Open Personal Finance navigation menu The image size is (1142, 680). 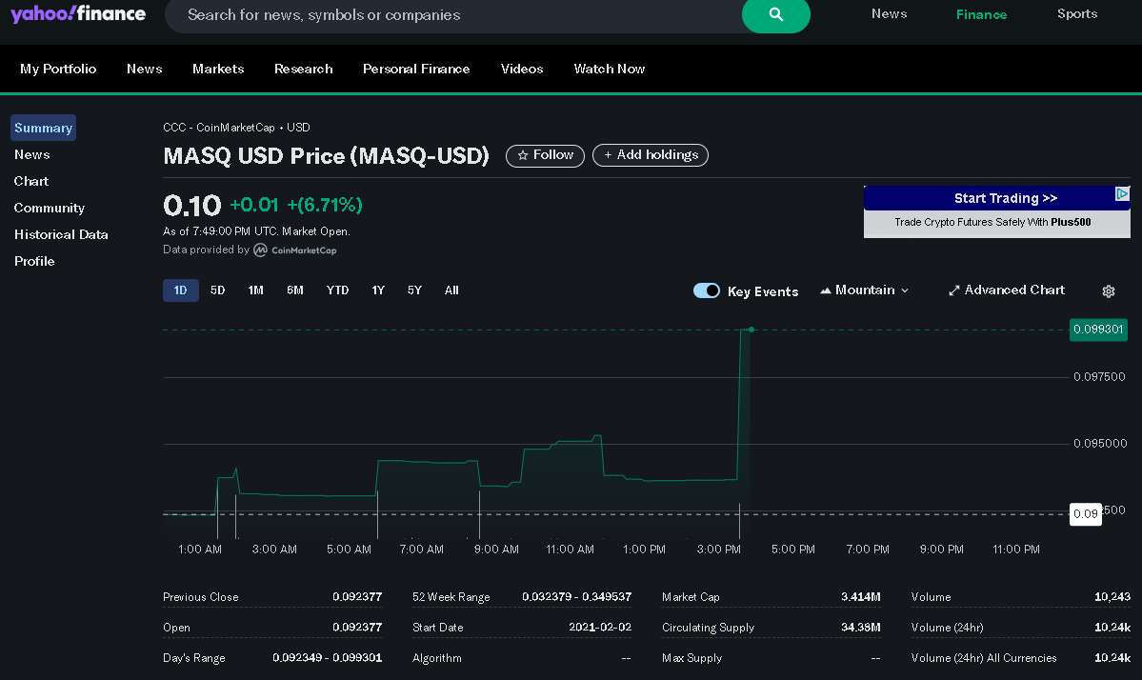click(x=416, y=70)
